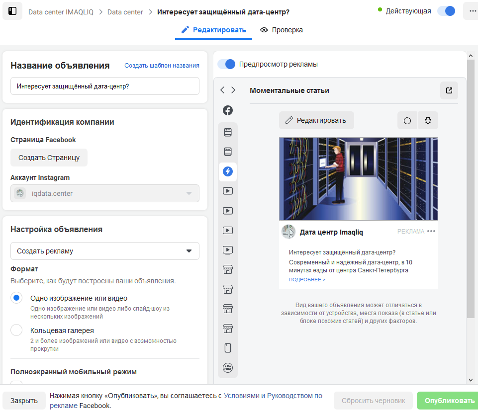The width and height of the screenshot is (478, 411).
Task: Select the Кольцевая галерея format option
Action: coord(16,330)
